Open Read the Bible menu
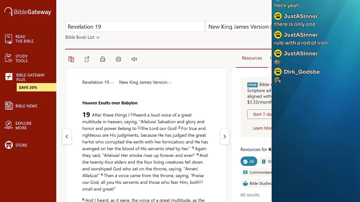The height and width of the screenshot is (202, 360). coord(24,39)
